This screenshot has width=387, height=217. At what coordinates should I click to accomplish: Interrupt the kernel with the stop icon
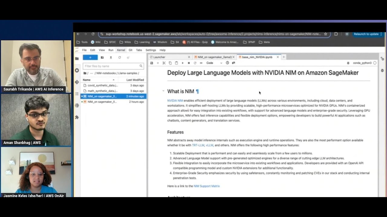(189, 63)
